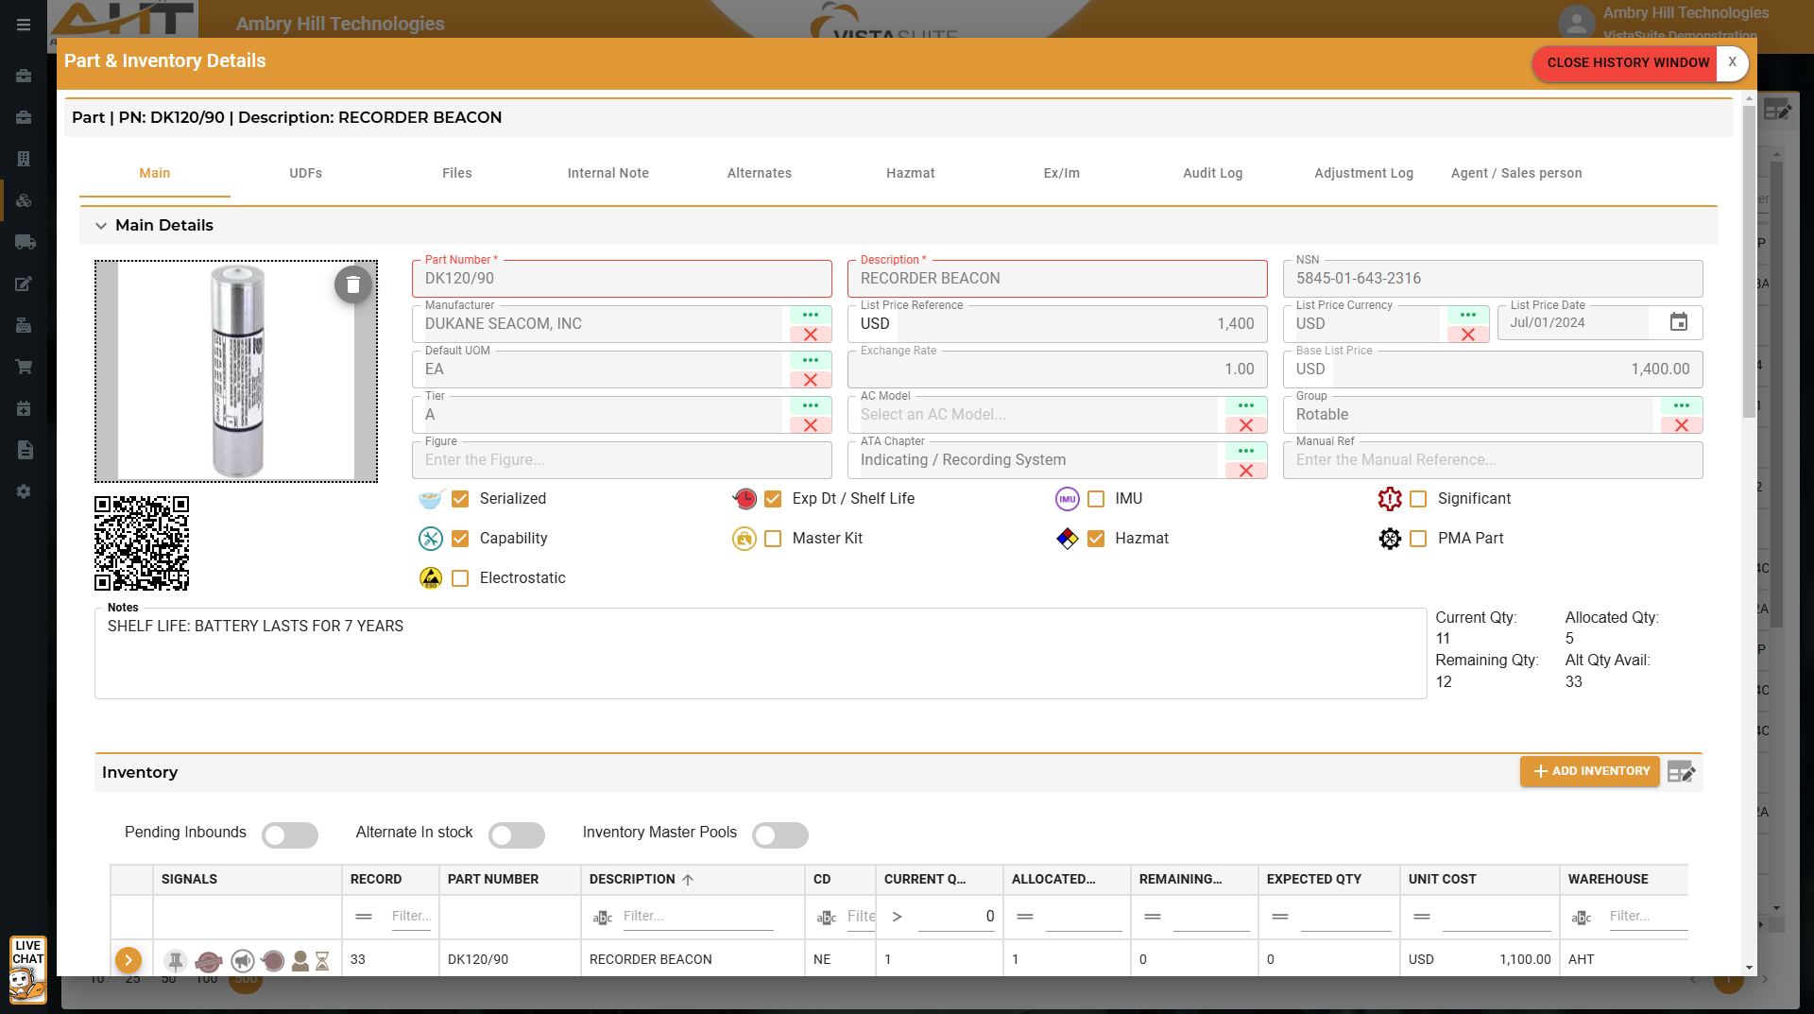The height and width of the screenshot is (1014, 1814).
Task: Clear the Group Rotable field
Action: (1681, 425)
